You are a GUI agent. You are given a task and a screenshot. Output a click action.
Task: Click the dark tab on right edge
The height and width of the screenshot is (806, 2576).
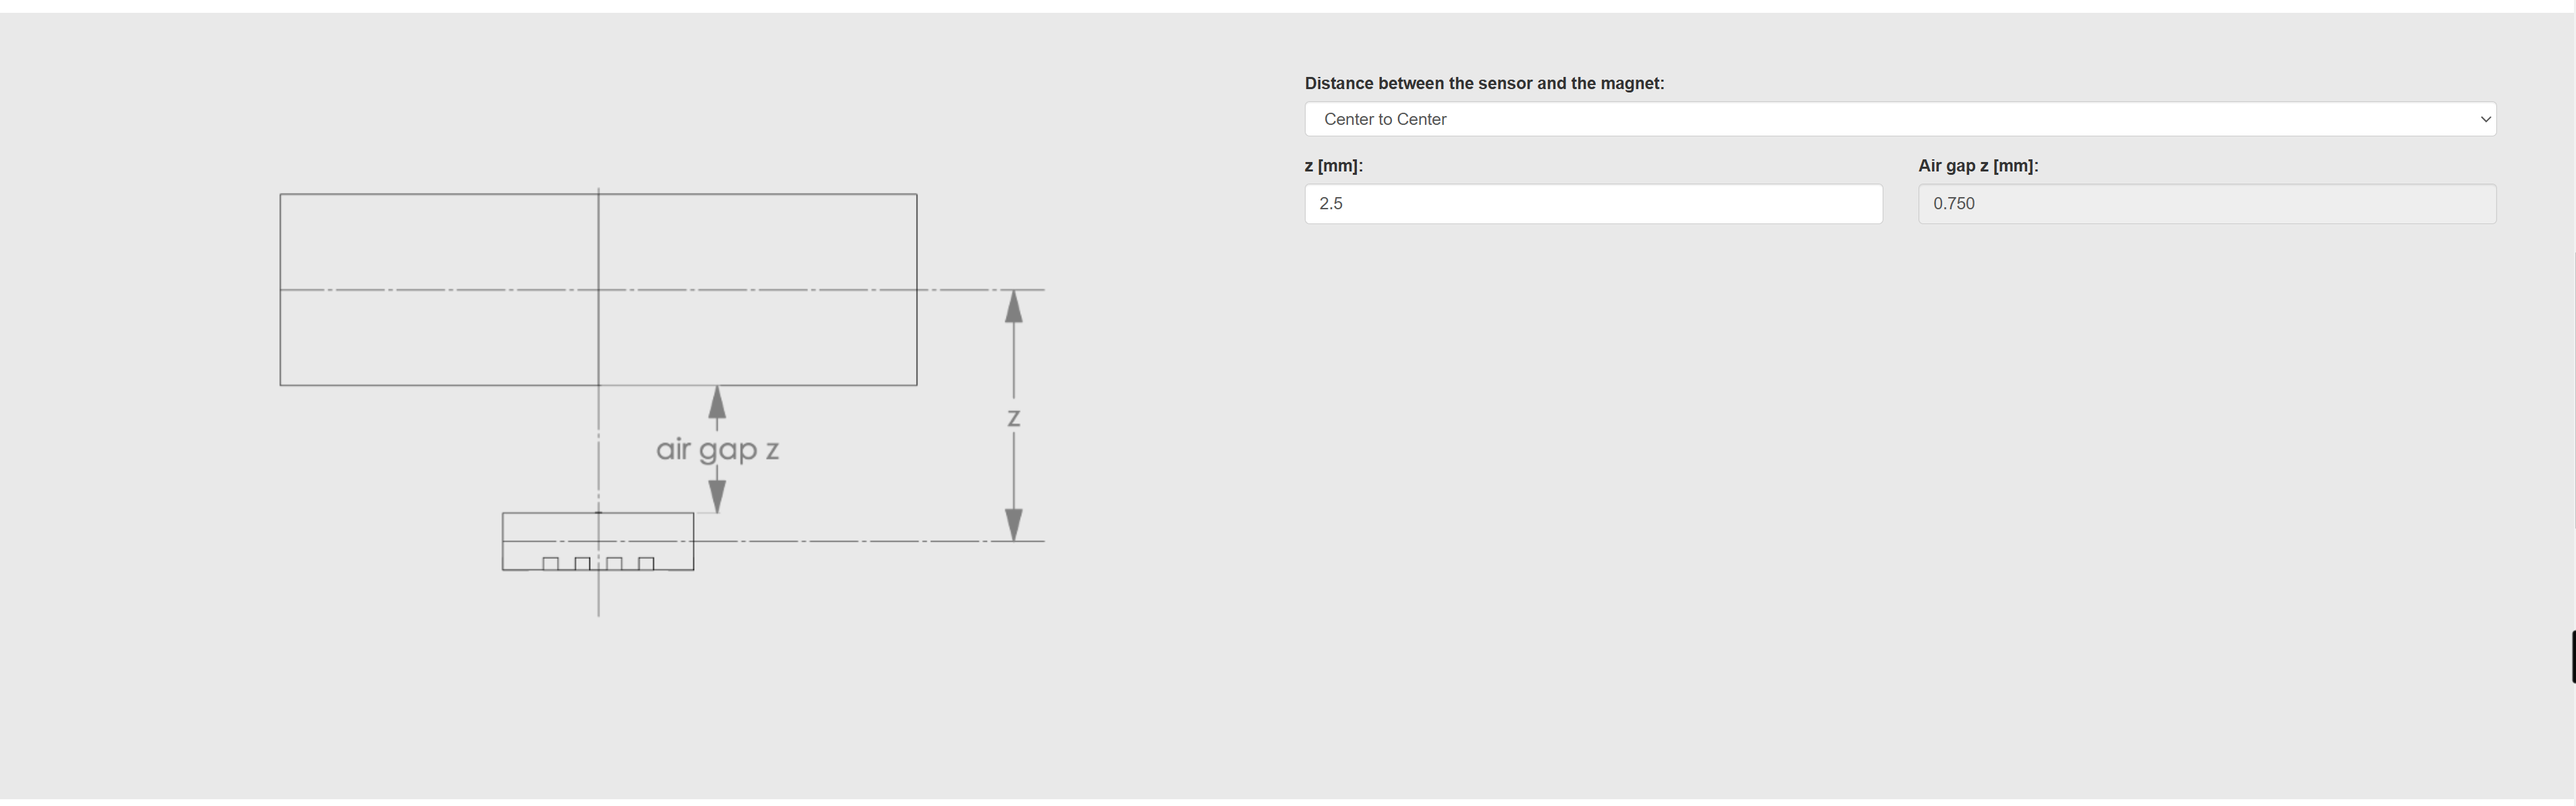click(x=2572, y=657)
